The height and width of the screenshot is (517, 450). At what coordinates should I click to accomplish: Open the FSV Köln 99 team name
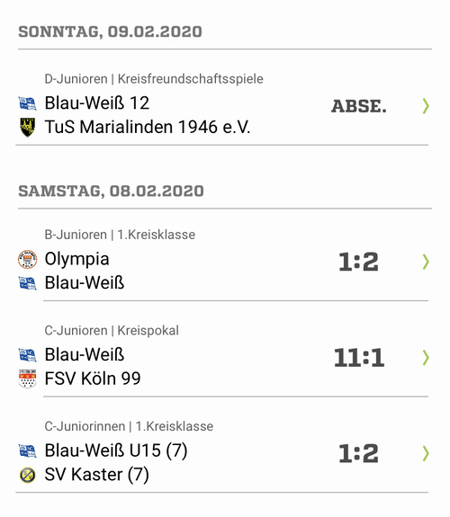point(93,379)
